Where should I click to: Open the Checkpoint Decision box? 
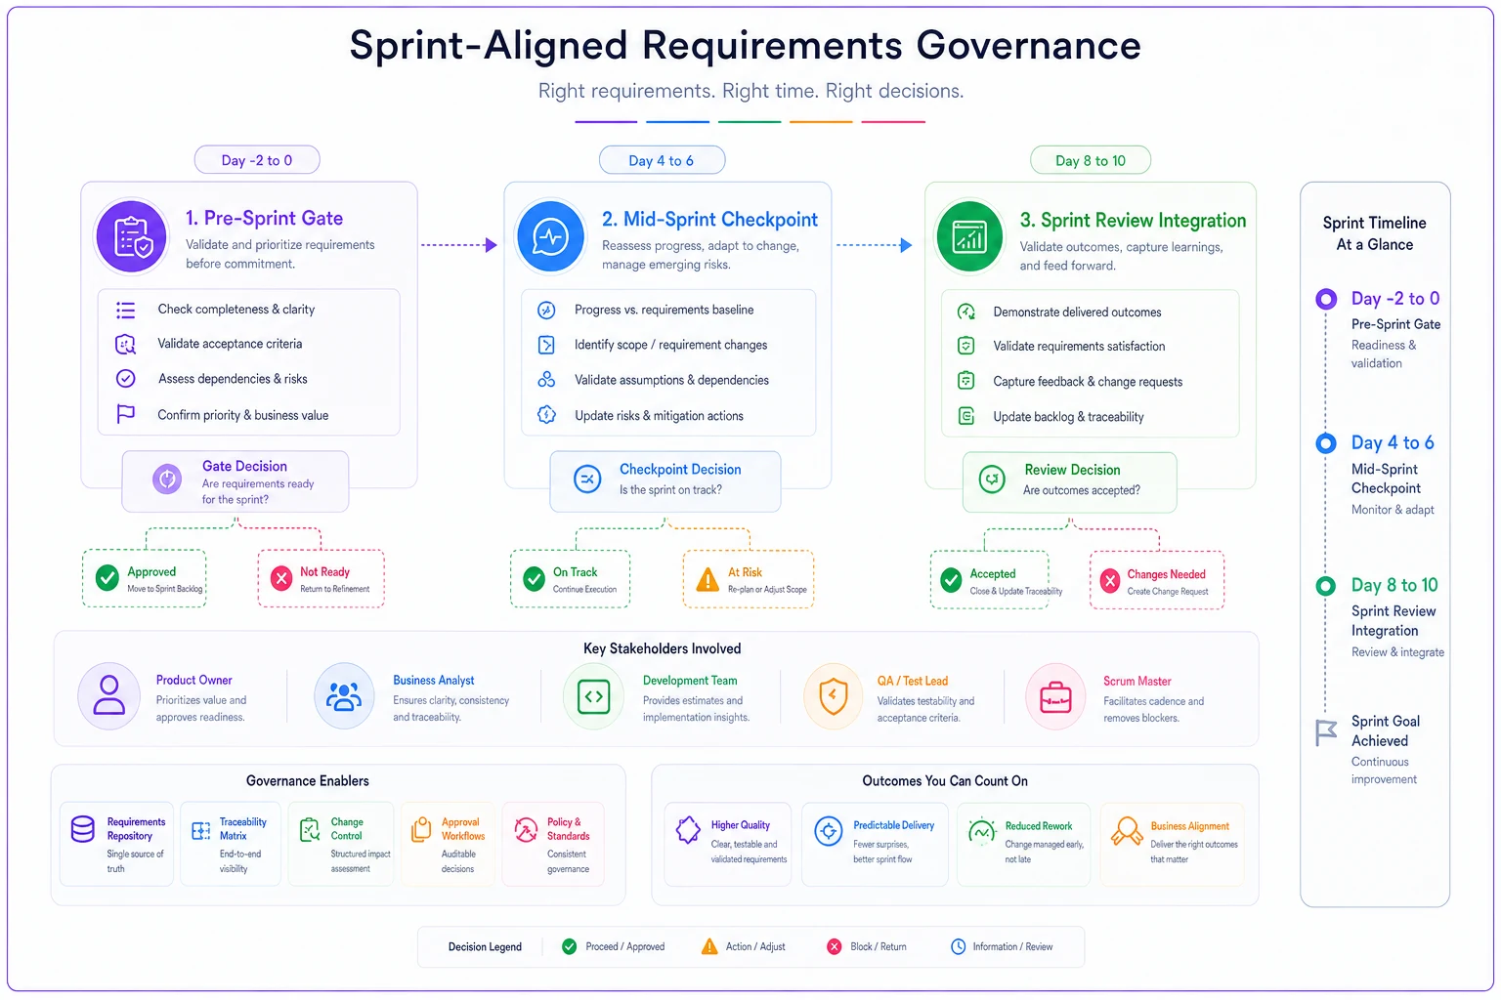[665, 480]
